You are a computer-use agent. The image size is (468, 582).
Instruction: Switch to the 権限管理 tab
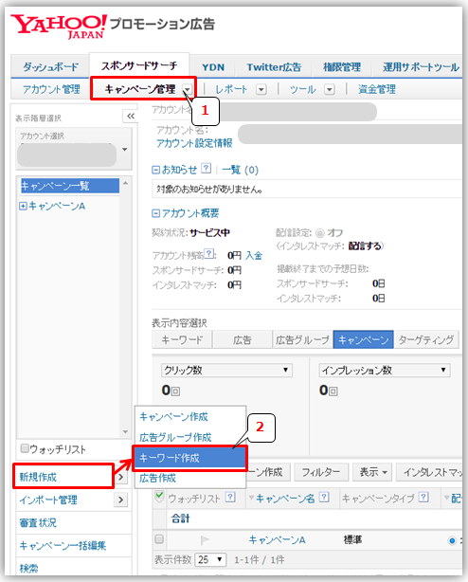click(342, 66)
